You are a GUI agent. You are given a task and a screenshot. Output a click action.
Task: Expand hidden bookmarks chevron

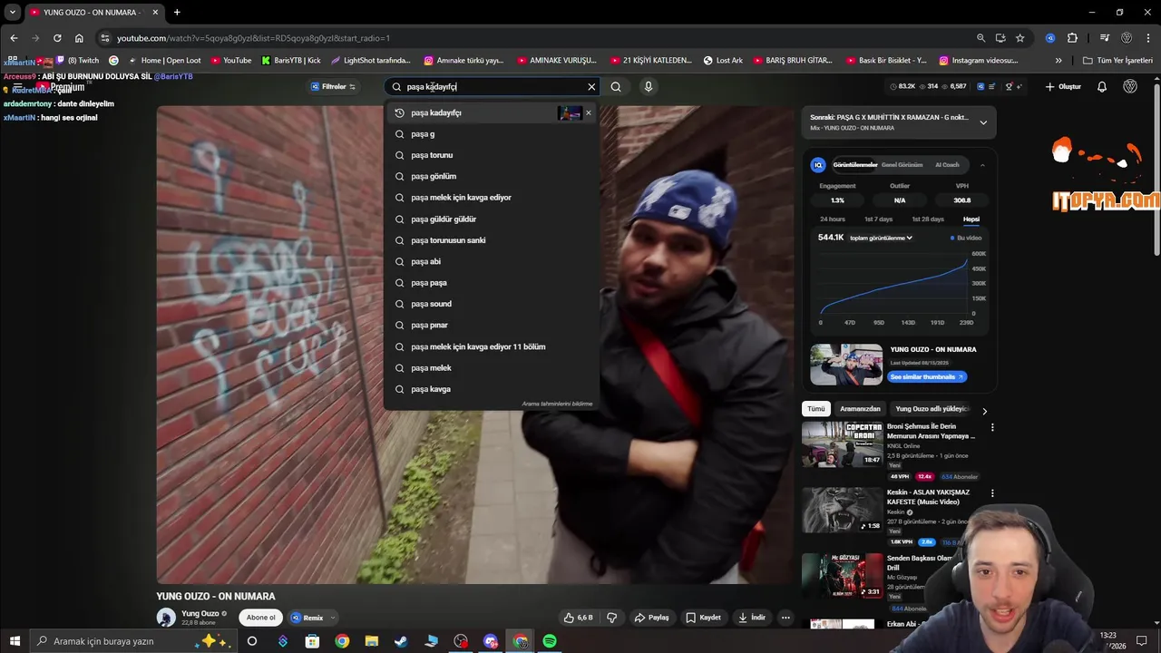(1059, 61)
